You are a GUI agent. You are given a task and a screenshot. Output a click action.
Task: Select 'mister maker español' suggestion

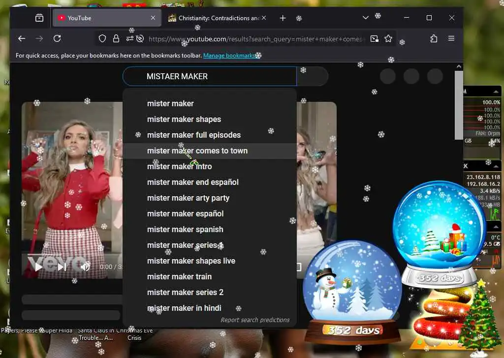click(x=210, y=213)
